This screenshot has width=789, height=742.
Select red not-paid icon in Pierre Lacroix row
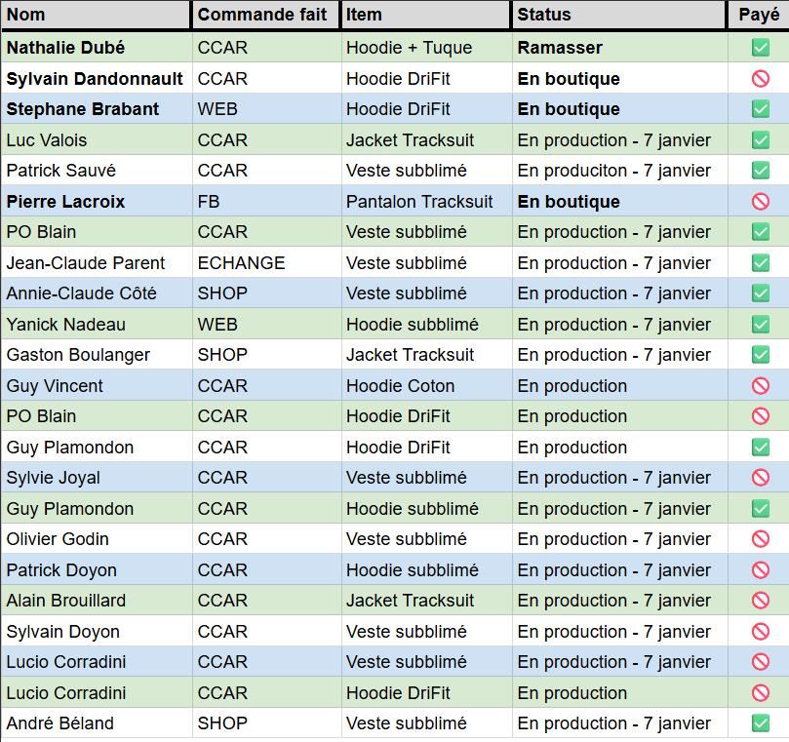coord(761,202)
